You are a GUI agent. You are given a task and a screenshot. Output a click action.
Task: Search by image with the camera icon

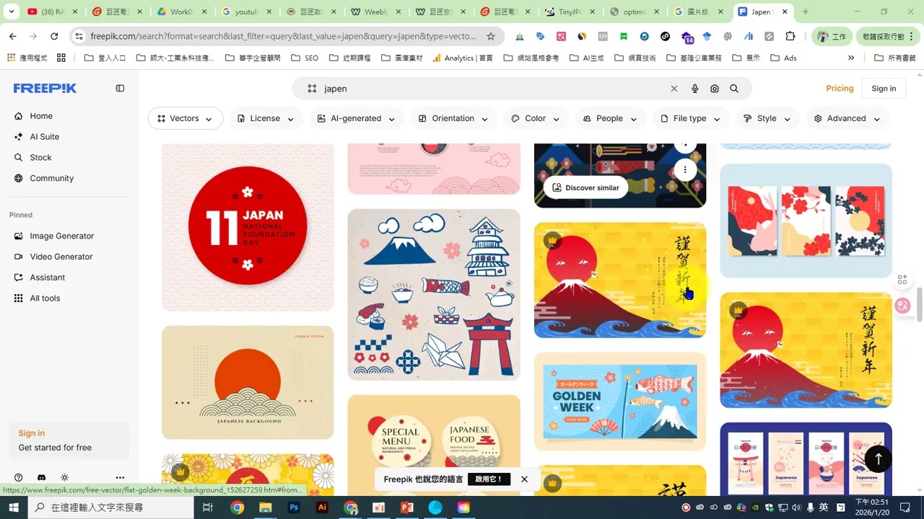[715, 89]
